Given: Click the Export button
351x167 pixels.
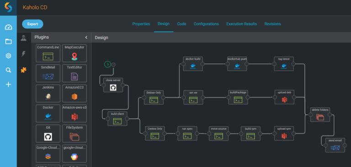Looking at the screenshot, I should click(33, 24).
